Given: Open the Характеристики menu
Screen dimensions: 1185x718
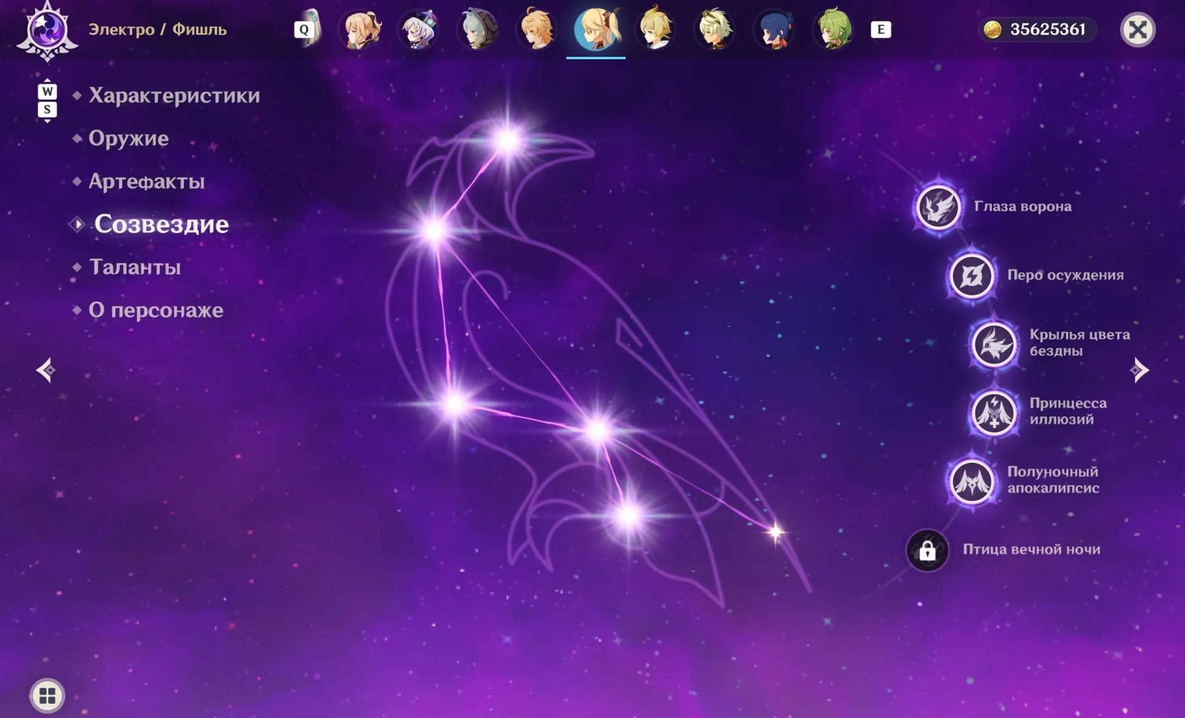Looking at the screenshot, I should tap(174, 96).
